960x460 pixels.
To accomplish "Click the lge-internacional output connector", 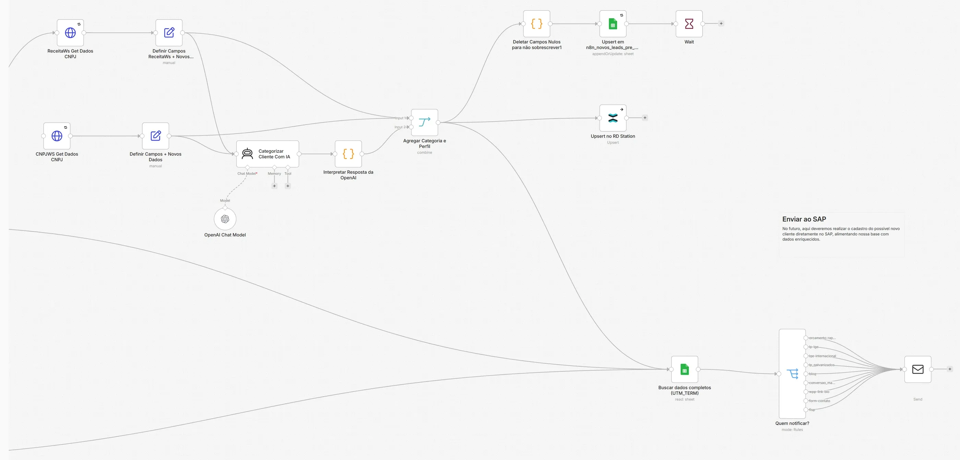I will tap(806, 356).
